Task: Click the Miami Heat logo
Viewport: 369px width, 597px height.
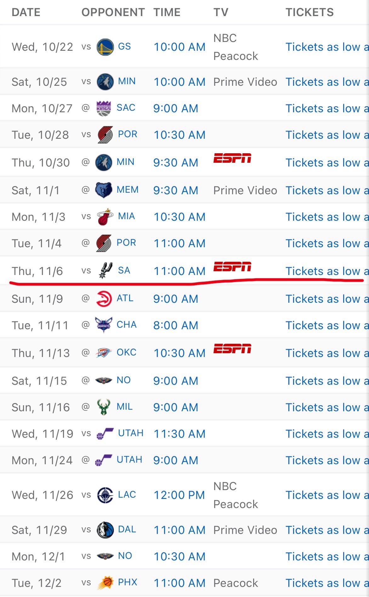Action: pos(105,217)
